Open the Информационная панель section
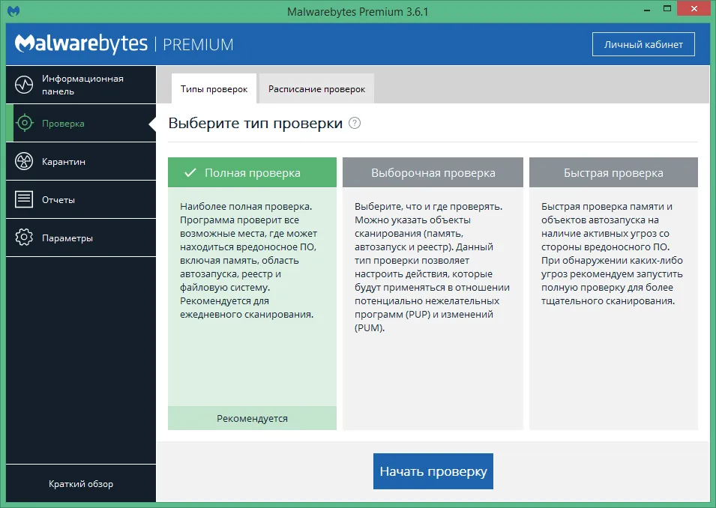Image resolution: width=716 pixels, height=508 pixels. pos(81,85)
